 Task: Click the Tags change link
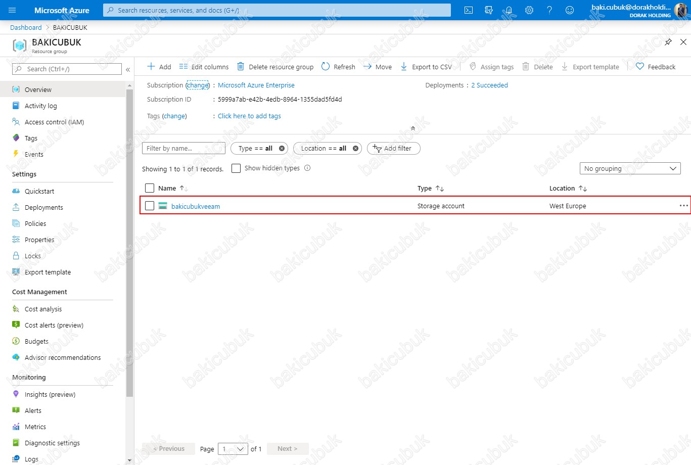click(x=174, y=116)
